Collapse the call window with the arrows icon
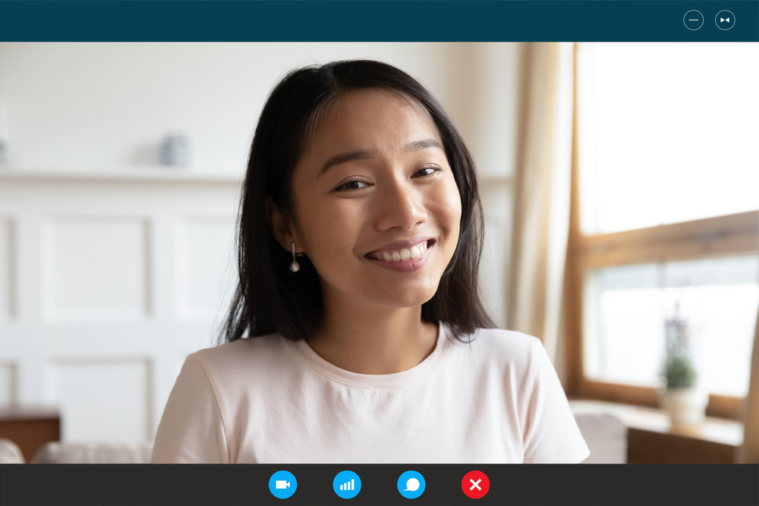Viewport: 759px width, 506px height. click(x=725, y=20)
